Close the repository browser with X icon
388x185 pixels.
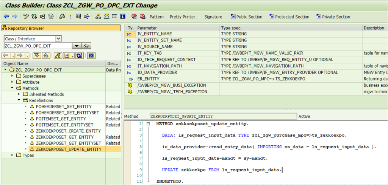pyautogui.click(x=91, y=55)
